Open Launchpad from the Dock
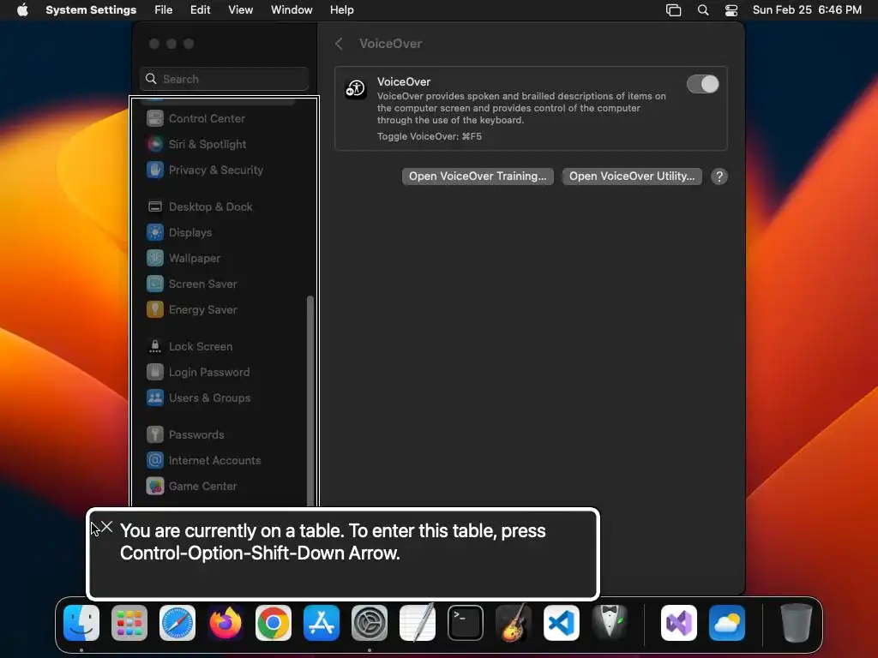The height and width of the screenshot is (658, 878). click(129, 624)
